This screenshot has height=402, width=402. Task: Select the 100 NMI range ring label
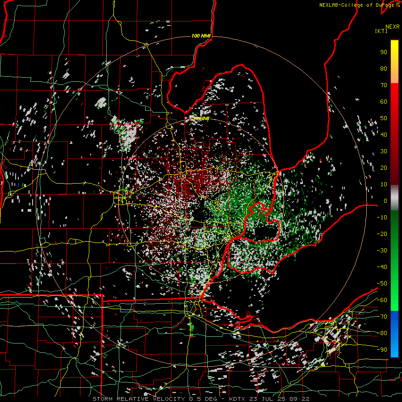[x=201, y=36]
